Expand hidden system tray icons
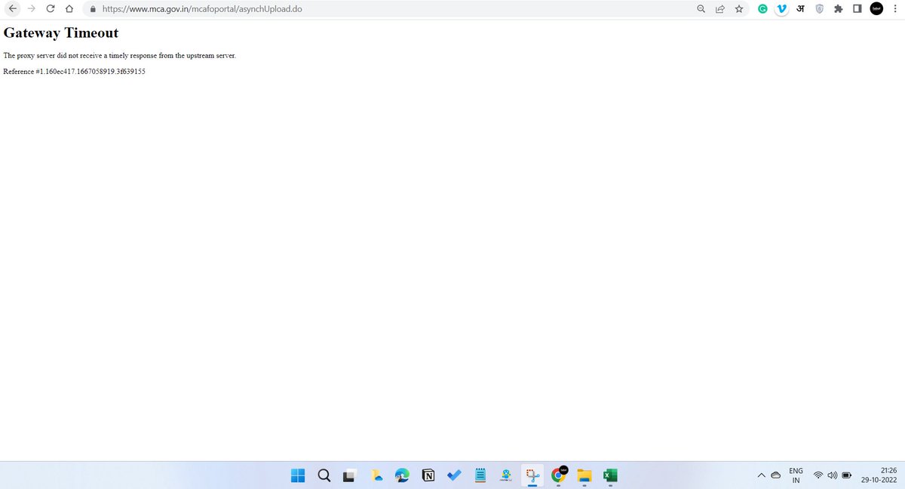This screenshot has height=489, width=905. click(761, 475)
